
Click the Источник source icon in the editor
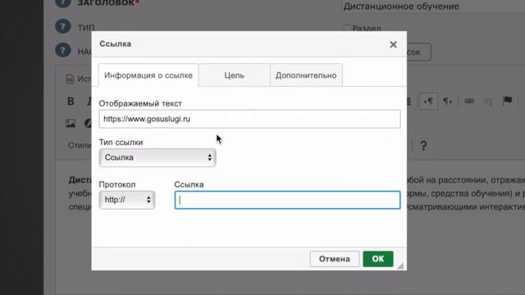[70, 79]
